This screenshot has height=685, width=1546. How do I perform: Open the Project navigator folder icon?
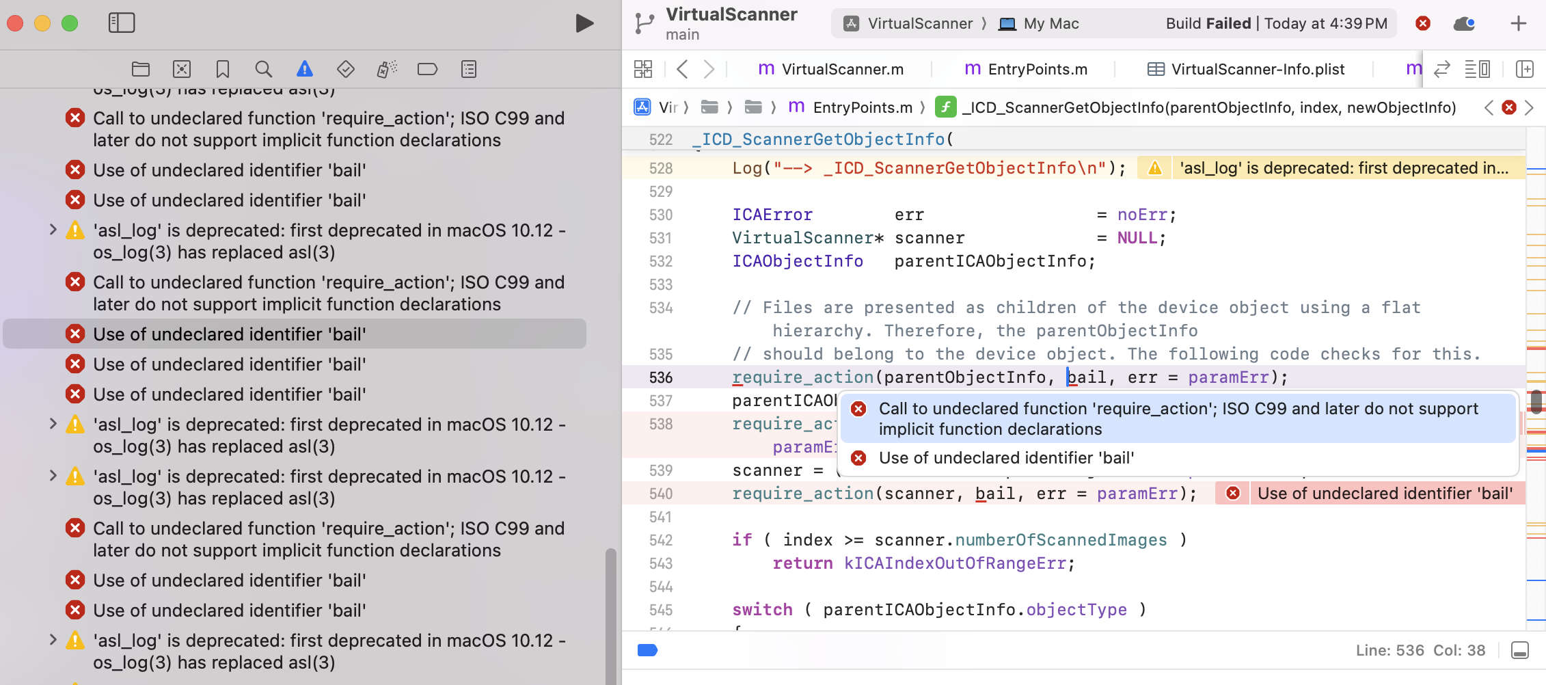click(141, 69)
